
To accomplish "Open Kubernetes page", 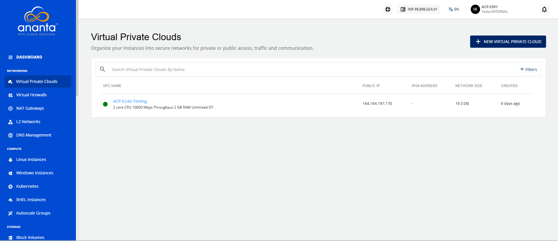I will pos(27,186).
